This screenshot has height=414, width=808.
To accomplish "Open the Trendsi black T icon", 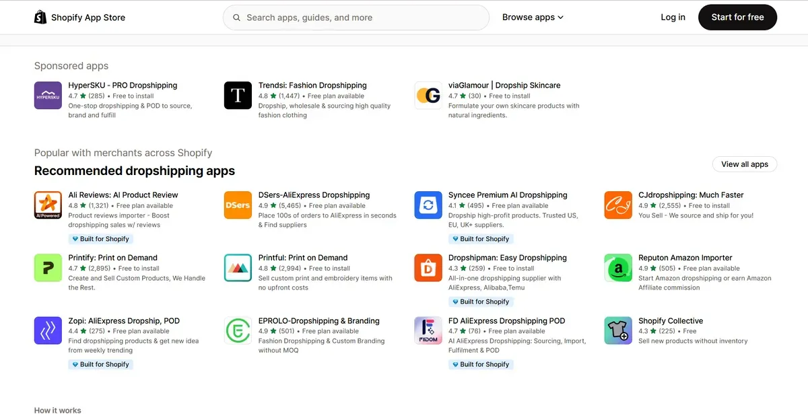I will tap(238, 96).
